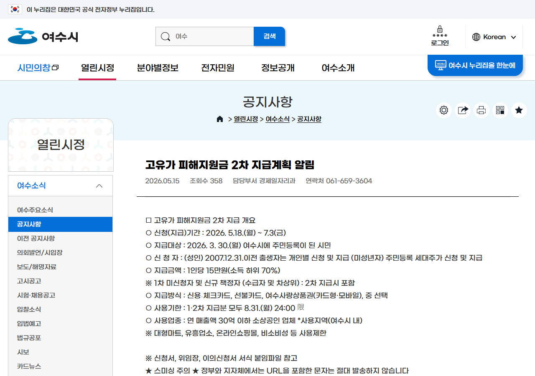Open page settings gear icon
The image size is (535, 376).
click(444, 110)
